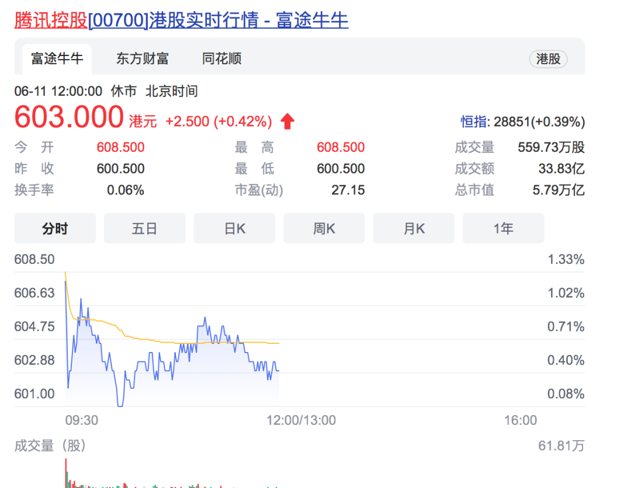The image size is (631, 488).
Task: Click the 608.50 price axis label
Action: (x=34, y=259)
